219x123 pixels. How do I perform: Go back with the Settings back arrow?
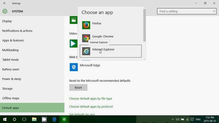coord(5,3)
